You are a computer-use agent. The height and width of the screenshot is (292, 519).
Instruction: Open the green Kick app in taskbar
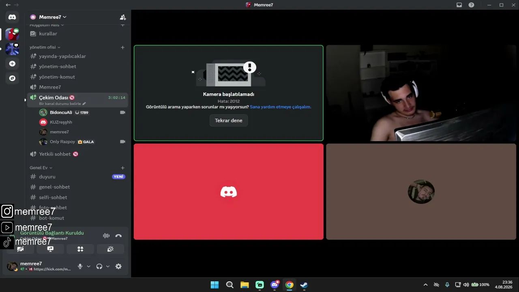260,285
